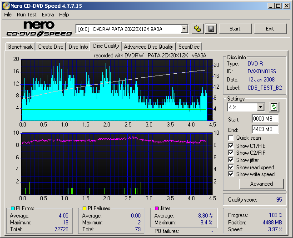The height and width of the screenshot is (238, 293).
Task: Click the disc label CDS_TEST_B2
Action: 264,88
